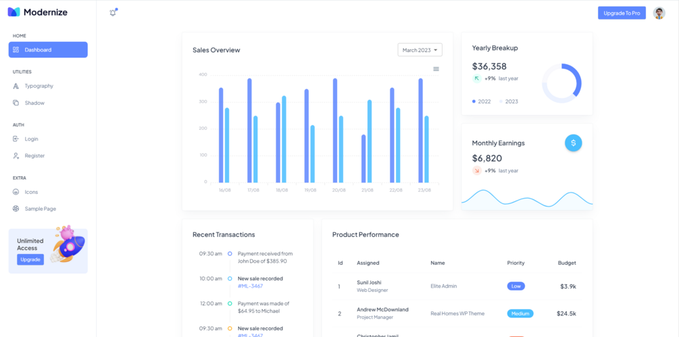Screen dimensions: 679x337
Task: Click the Register user-plus icon
Action: (16, 155)
